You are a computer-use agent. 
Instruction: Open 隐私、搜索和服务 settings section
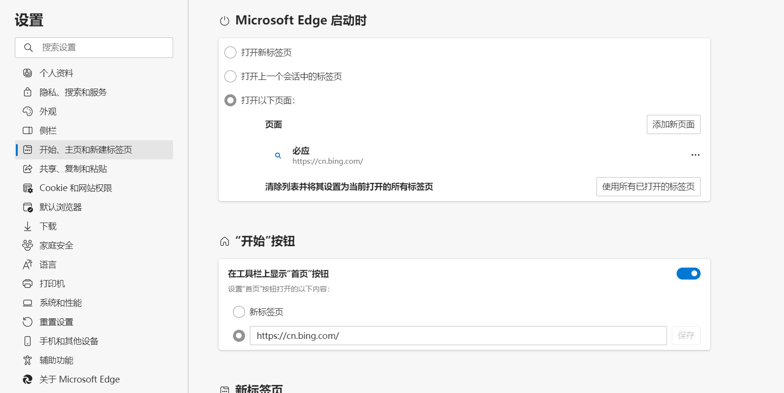pyautogui.click(x=94, y=92)
